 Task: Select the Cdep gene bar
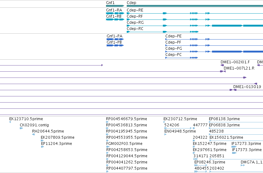pos(195,6)
